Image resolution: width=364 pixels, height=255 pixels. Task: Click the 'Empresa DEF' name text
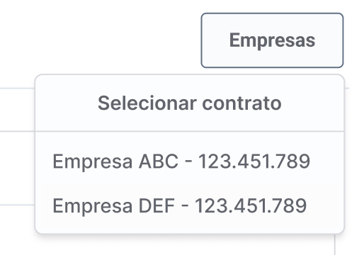coord(114,206)
